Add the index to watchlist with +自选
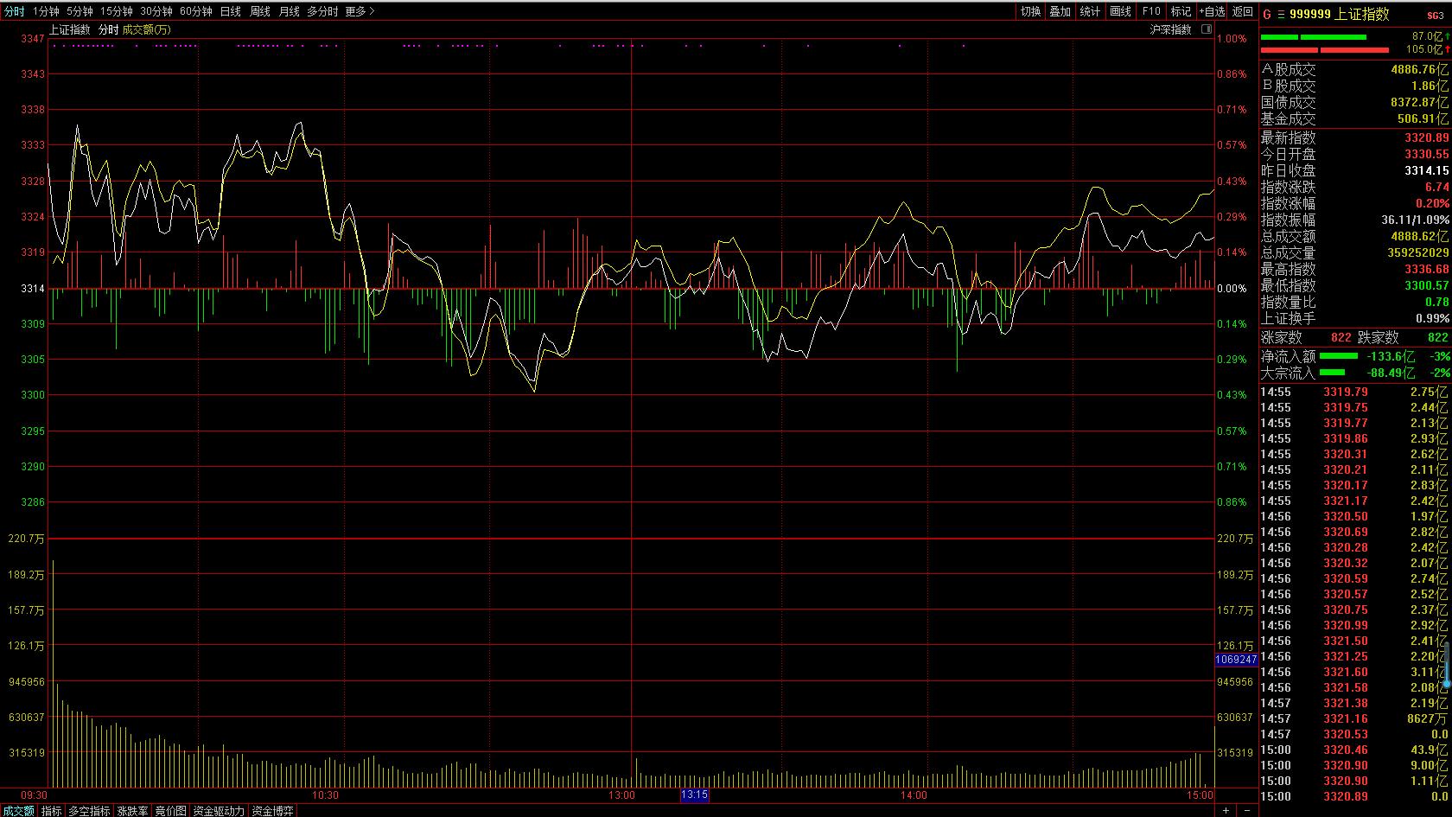The image size is (1452, 817). [x=1212, y=11]
